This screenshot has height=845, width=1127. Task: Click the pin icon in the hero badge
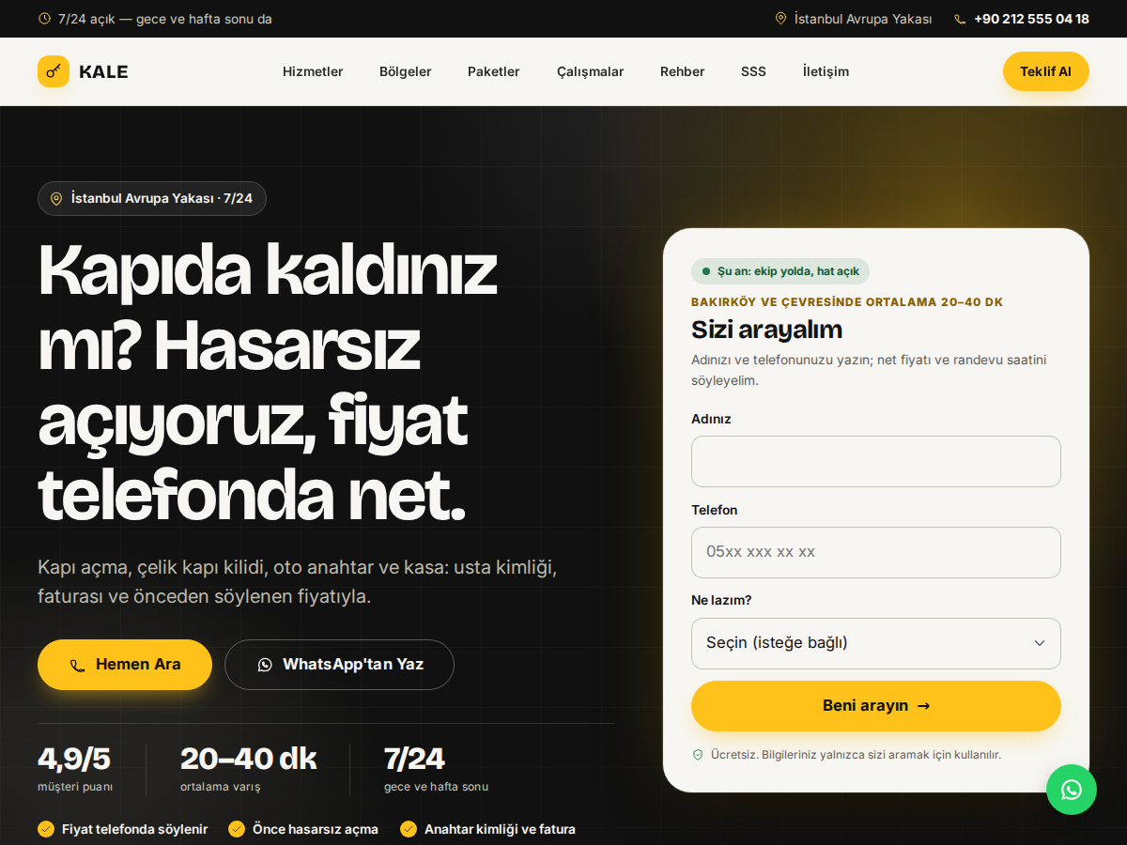(x=55, y=199)
